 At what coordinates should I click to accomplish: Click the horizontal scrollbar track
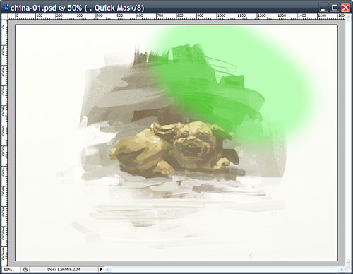tap(225, 269)
